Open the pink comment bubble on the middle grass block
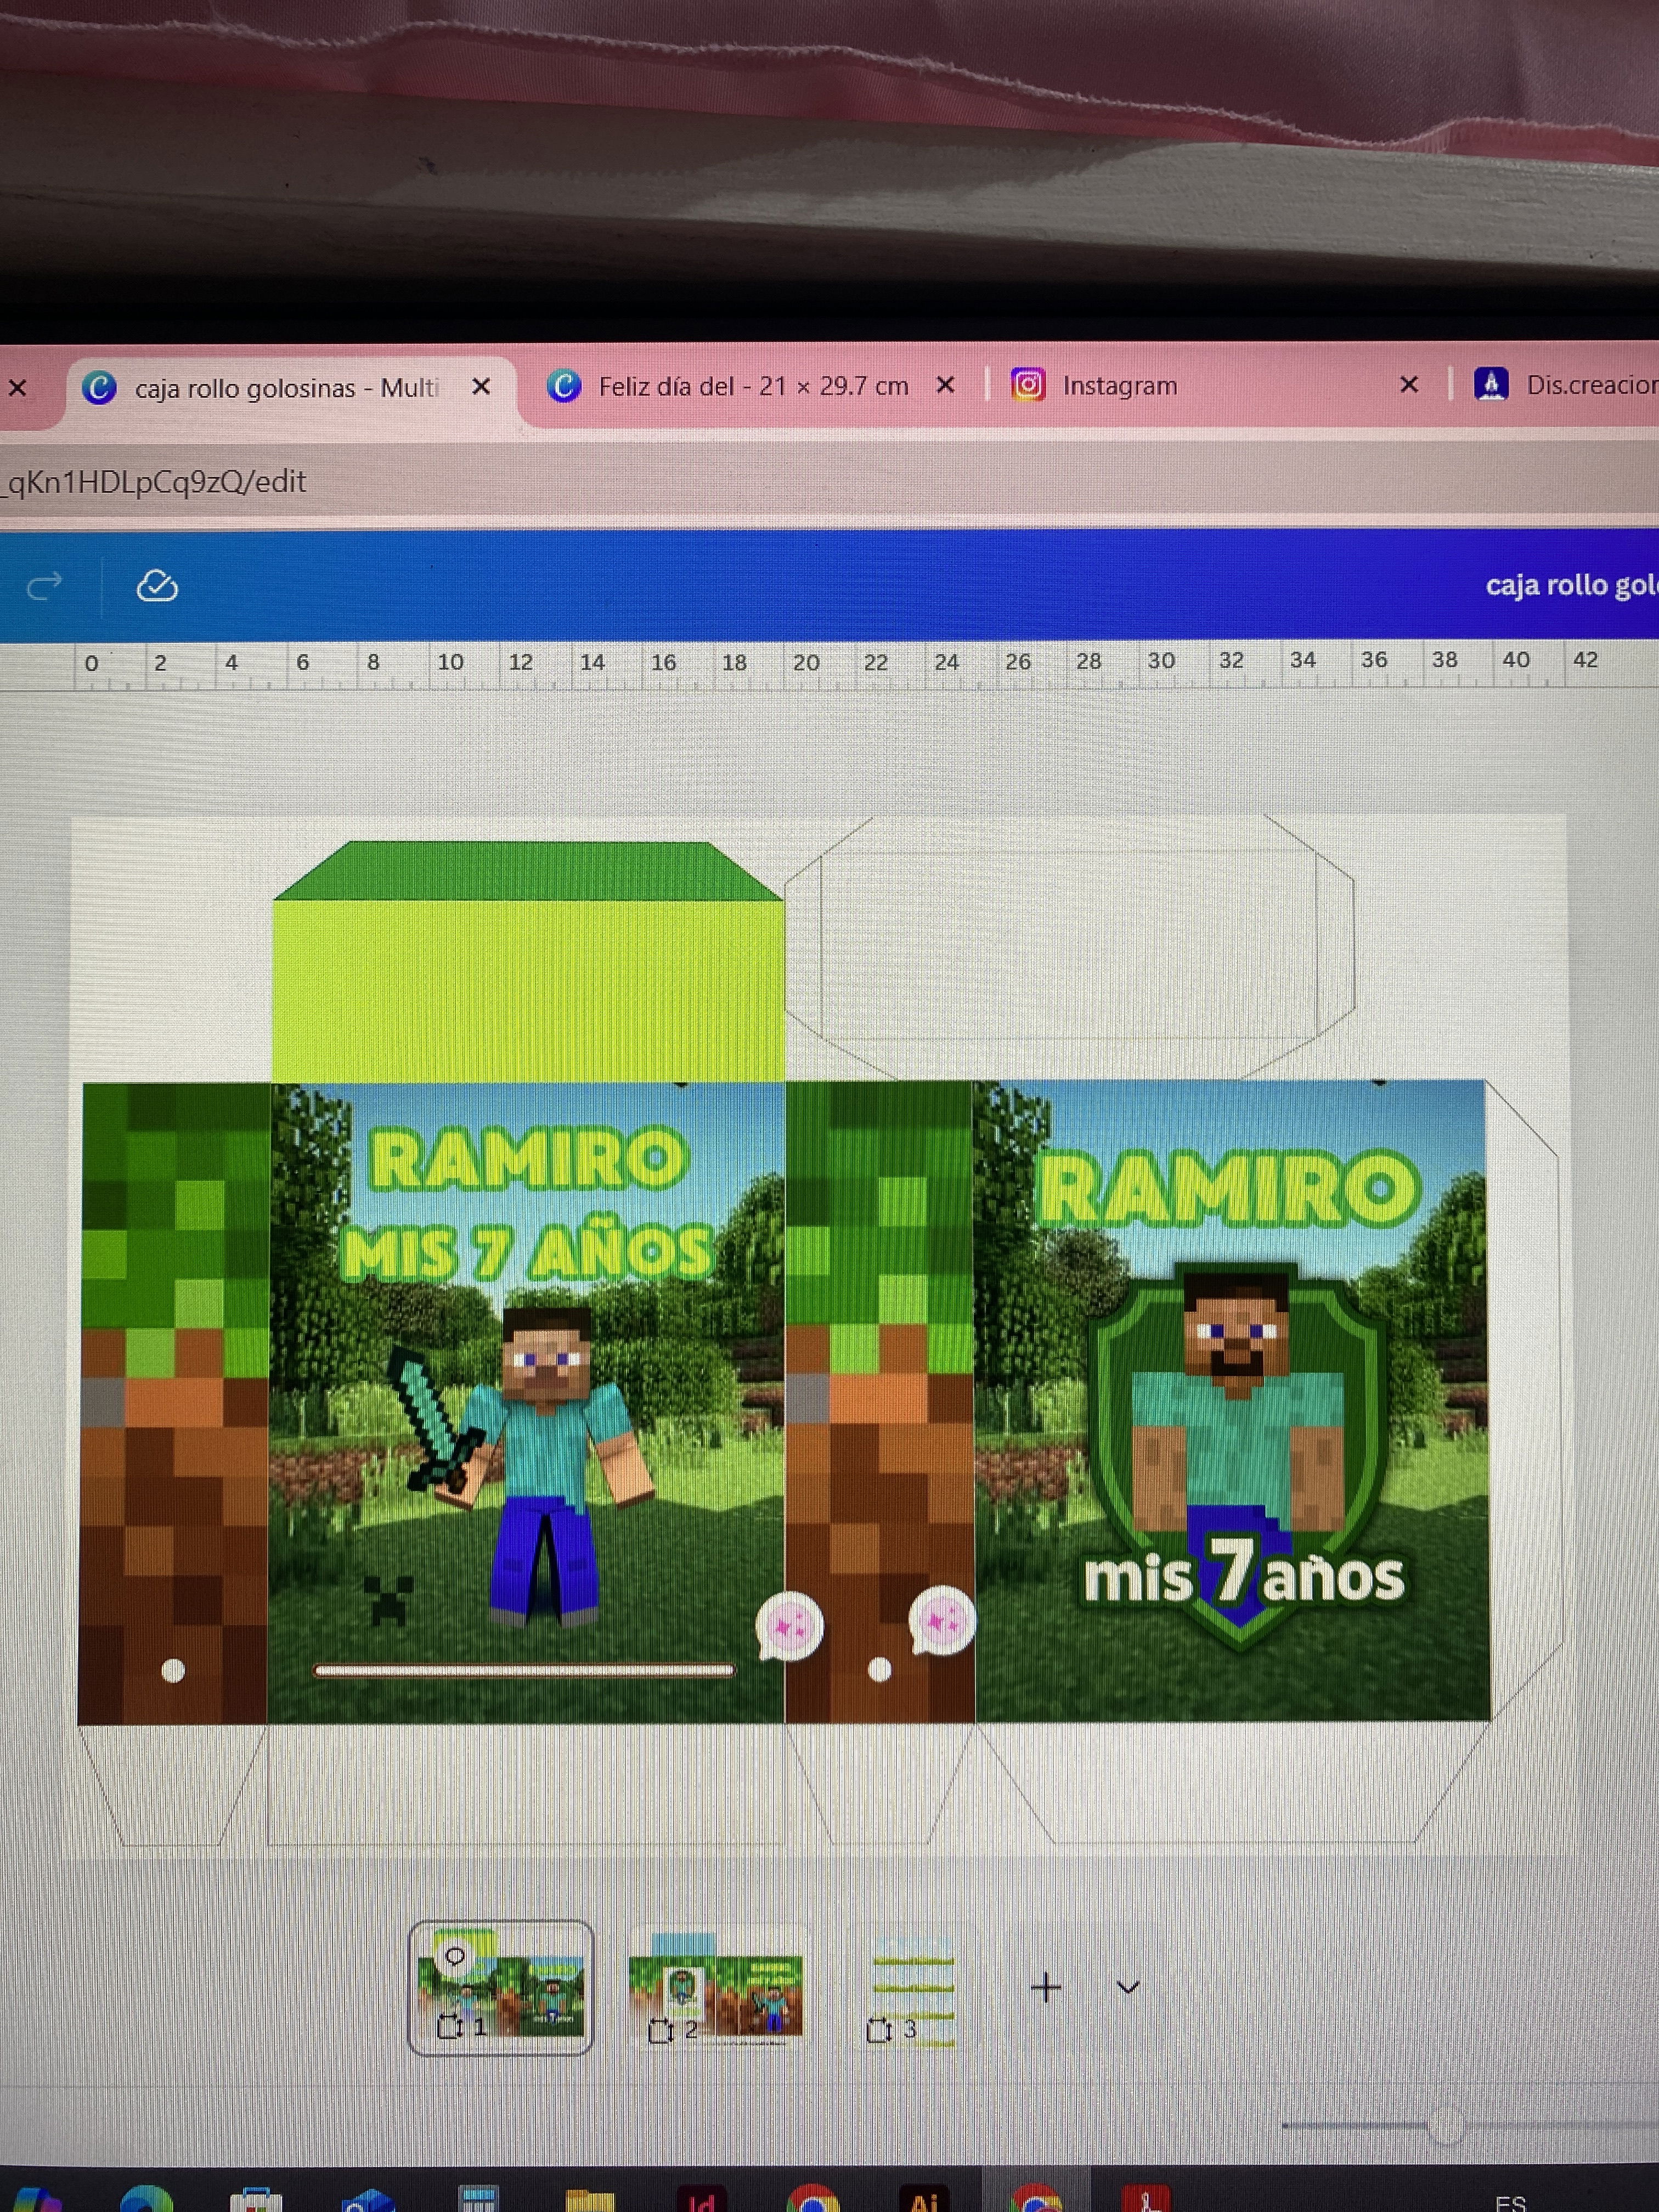Image resolution: width=1659 pixels, height=2212 pixels. pyautogui.click(x=942, y=1620)
